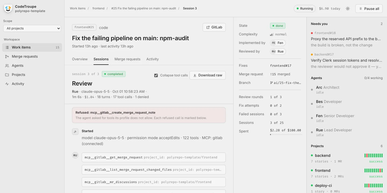Click the Activity pulse icon in sidebar
Image resolution: width=387 pixels, height=193 pixels.
click(x=7, y=84)
